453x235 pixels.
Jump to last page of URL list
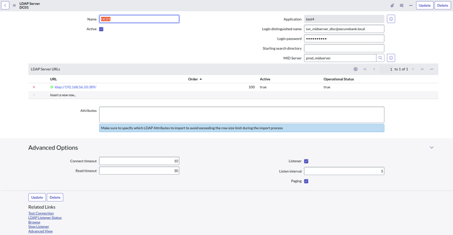pos(422,69)
